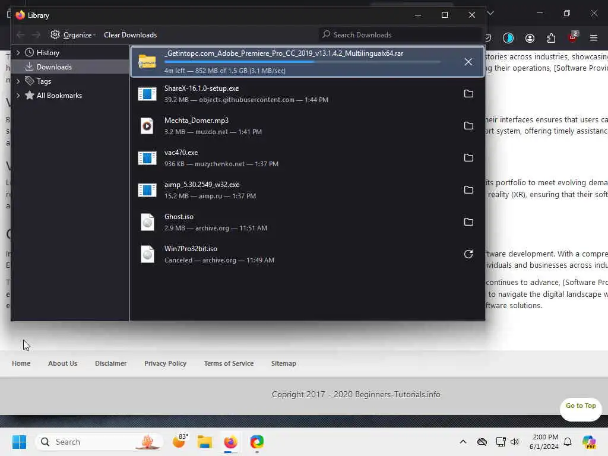The image size is (608, 456).
Task: Expand the All Bookmarks tree node
Action: (x=18, y=96)
